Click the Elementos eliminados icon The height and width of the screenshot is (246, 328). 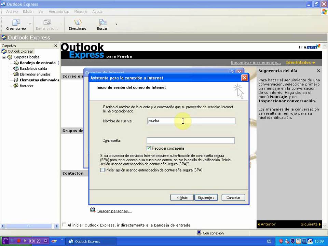pos(16,80)
